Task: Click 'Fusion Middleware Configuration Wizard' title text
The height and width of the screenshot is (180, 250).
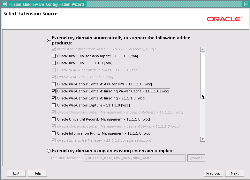Action: pyautogui.click(x=46, y=4)
